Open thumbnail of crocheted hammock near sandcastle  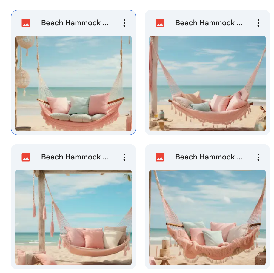coord(207,217)
